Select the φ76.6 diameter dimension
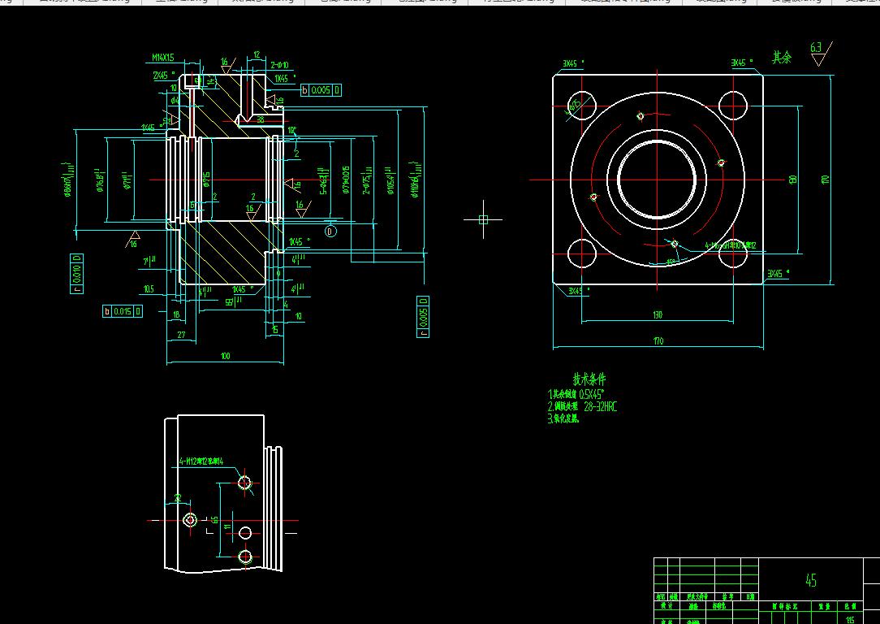880x624 pixels. 99,180
